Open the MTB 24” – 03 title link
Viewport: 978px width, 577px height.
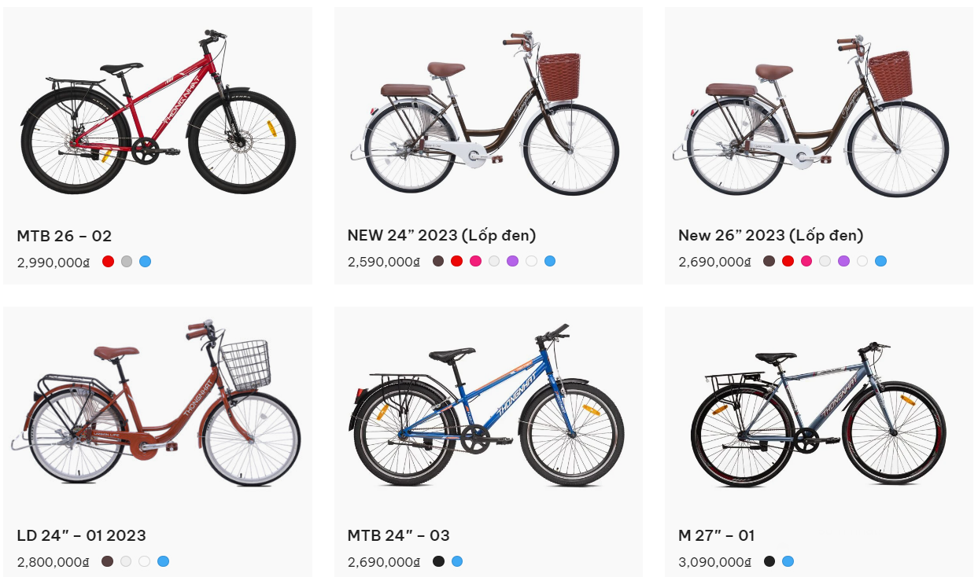(x=398, y=535)
